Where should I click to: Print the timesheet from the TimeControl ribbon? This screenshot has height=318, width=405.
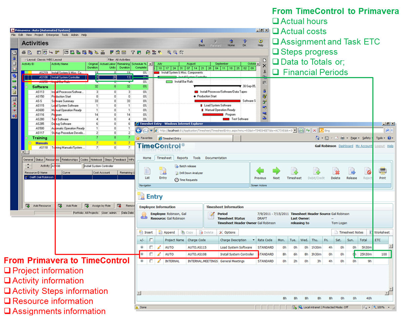click(382, 173)
